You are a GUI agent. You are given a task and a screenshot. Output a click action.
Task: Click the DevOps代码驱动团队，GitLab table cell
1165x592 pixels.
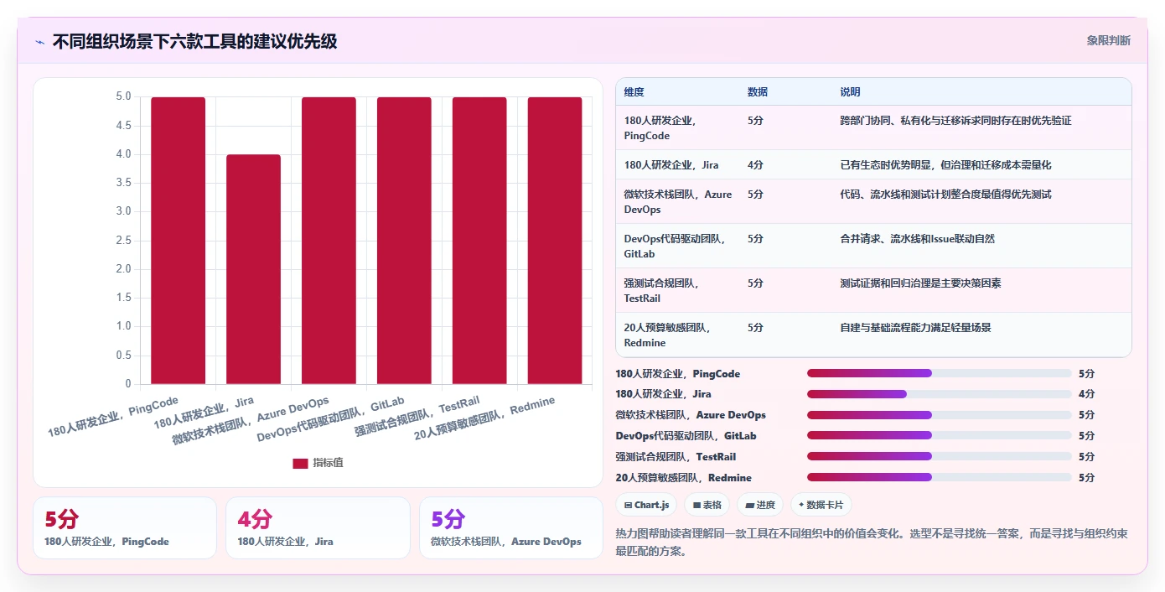[x=677, y=246]
